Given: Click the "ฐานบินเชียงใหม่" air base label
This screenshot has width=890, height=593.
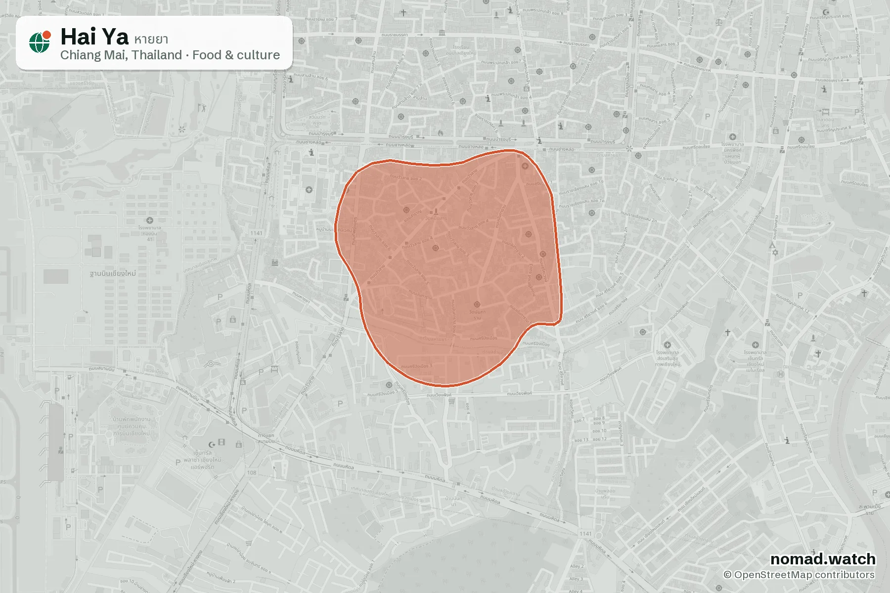Looking at the screenshot, I should click(113, 273).
